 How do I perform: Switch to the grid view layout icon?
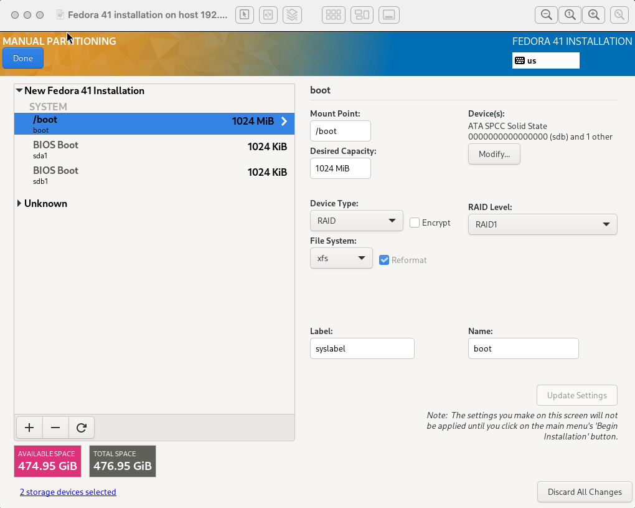(x=333, y=15)
